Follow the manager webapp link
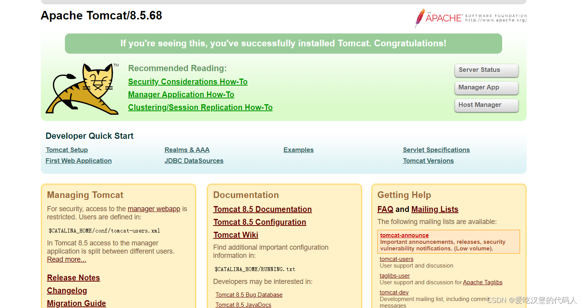Viewport: 583px width, 308px height. [154, 209]
